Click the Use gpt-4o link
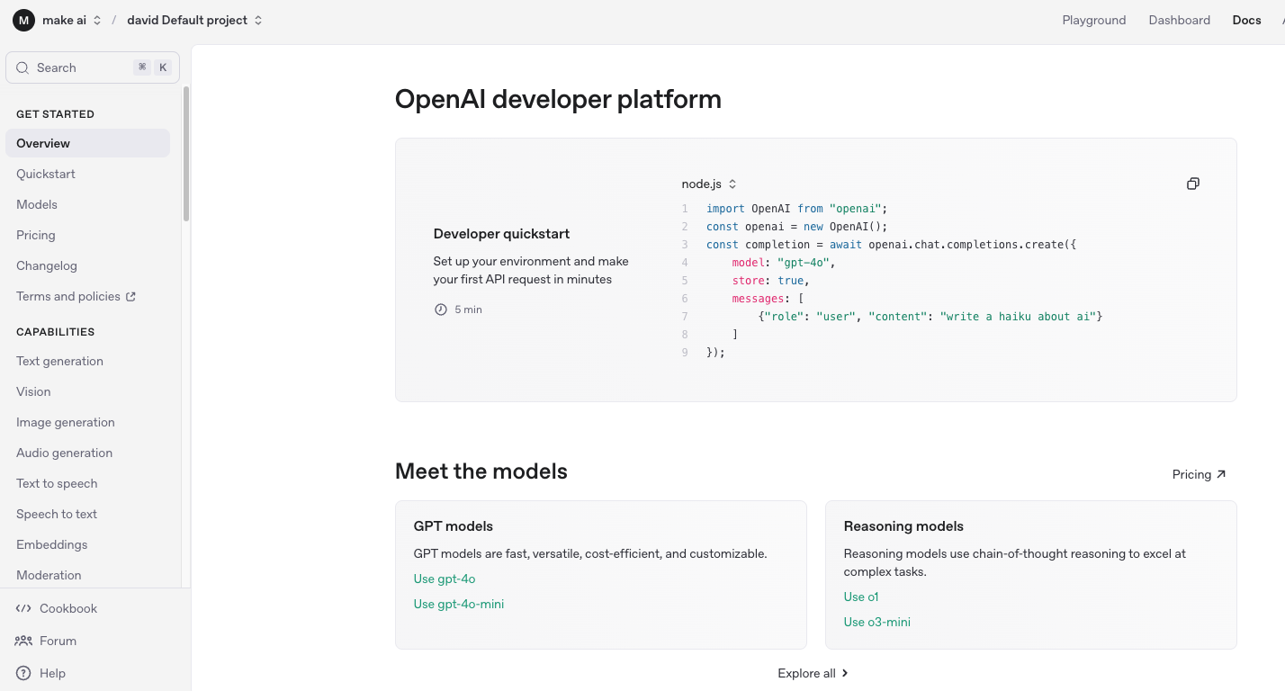 pyautogui.click(x=445, y=579)
